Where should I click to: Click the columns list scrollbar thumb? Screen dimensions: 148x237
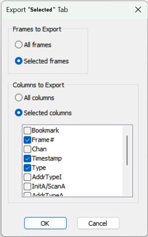point(127,150)
